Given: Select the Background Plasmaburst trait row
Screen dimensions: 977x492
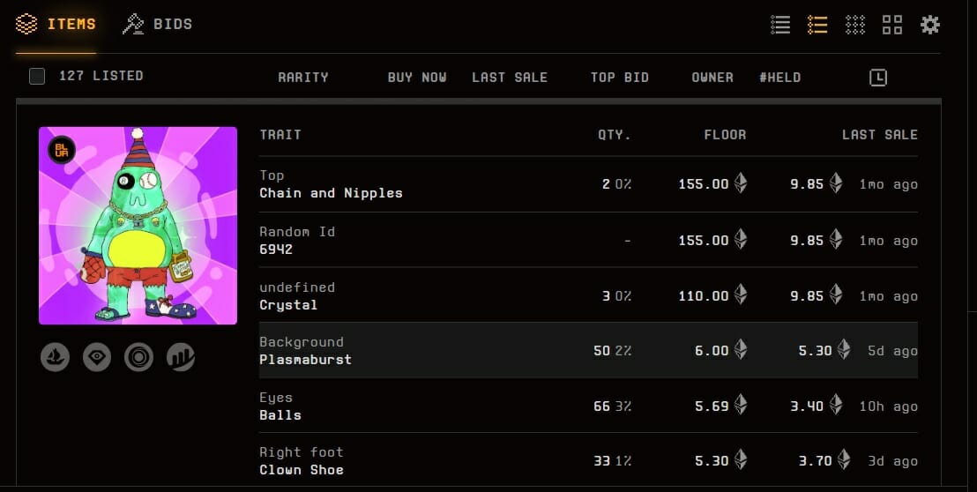Looking at the screenshot, I should pyautogui.click(x=305, y=351).
